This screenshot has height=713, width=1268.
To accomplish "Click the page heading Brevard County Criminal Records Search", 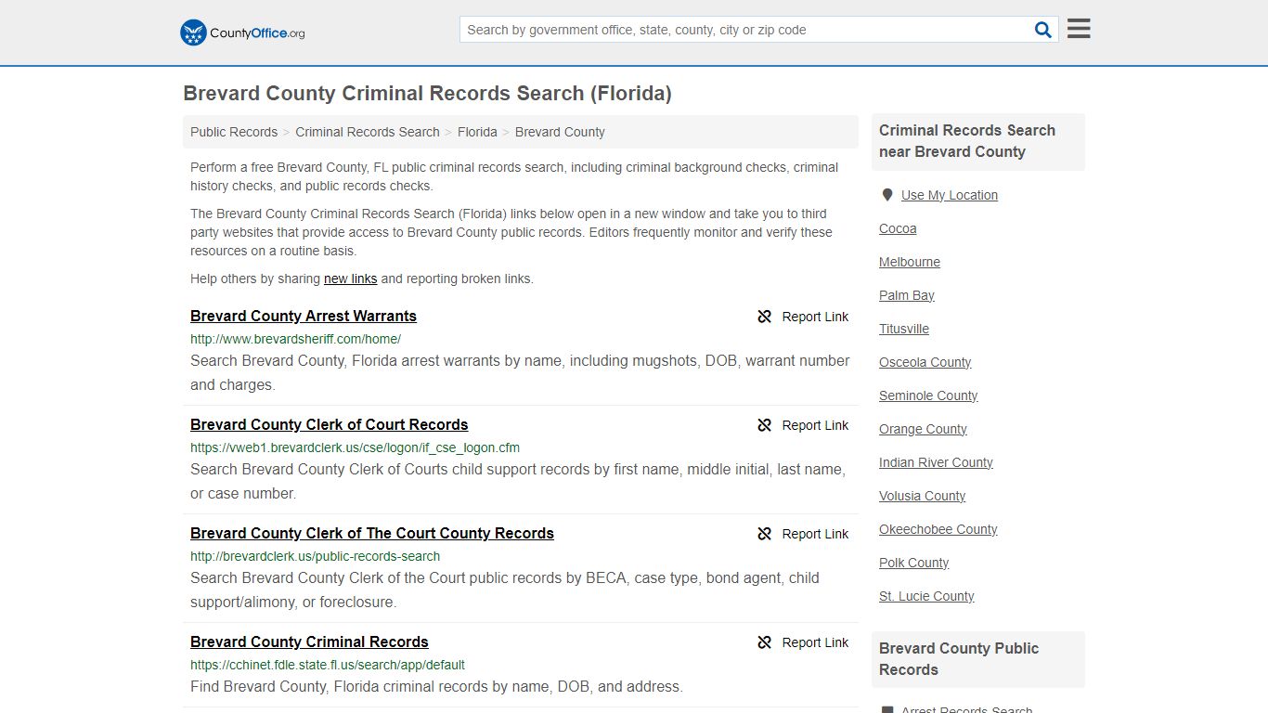I will click(x=427, y=94).
